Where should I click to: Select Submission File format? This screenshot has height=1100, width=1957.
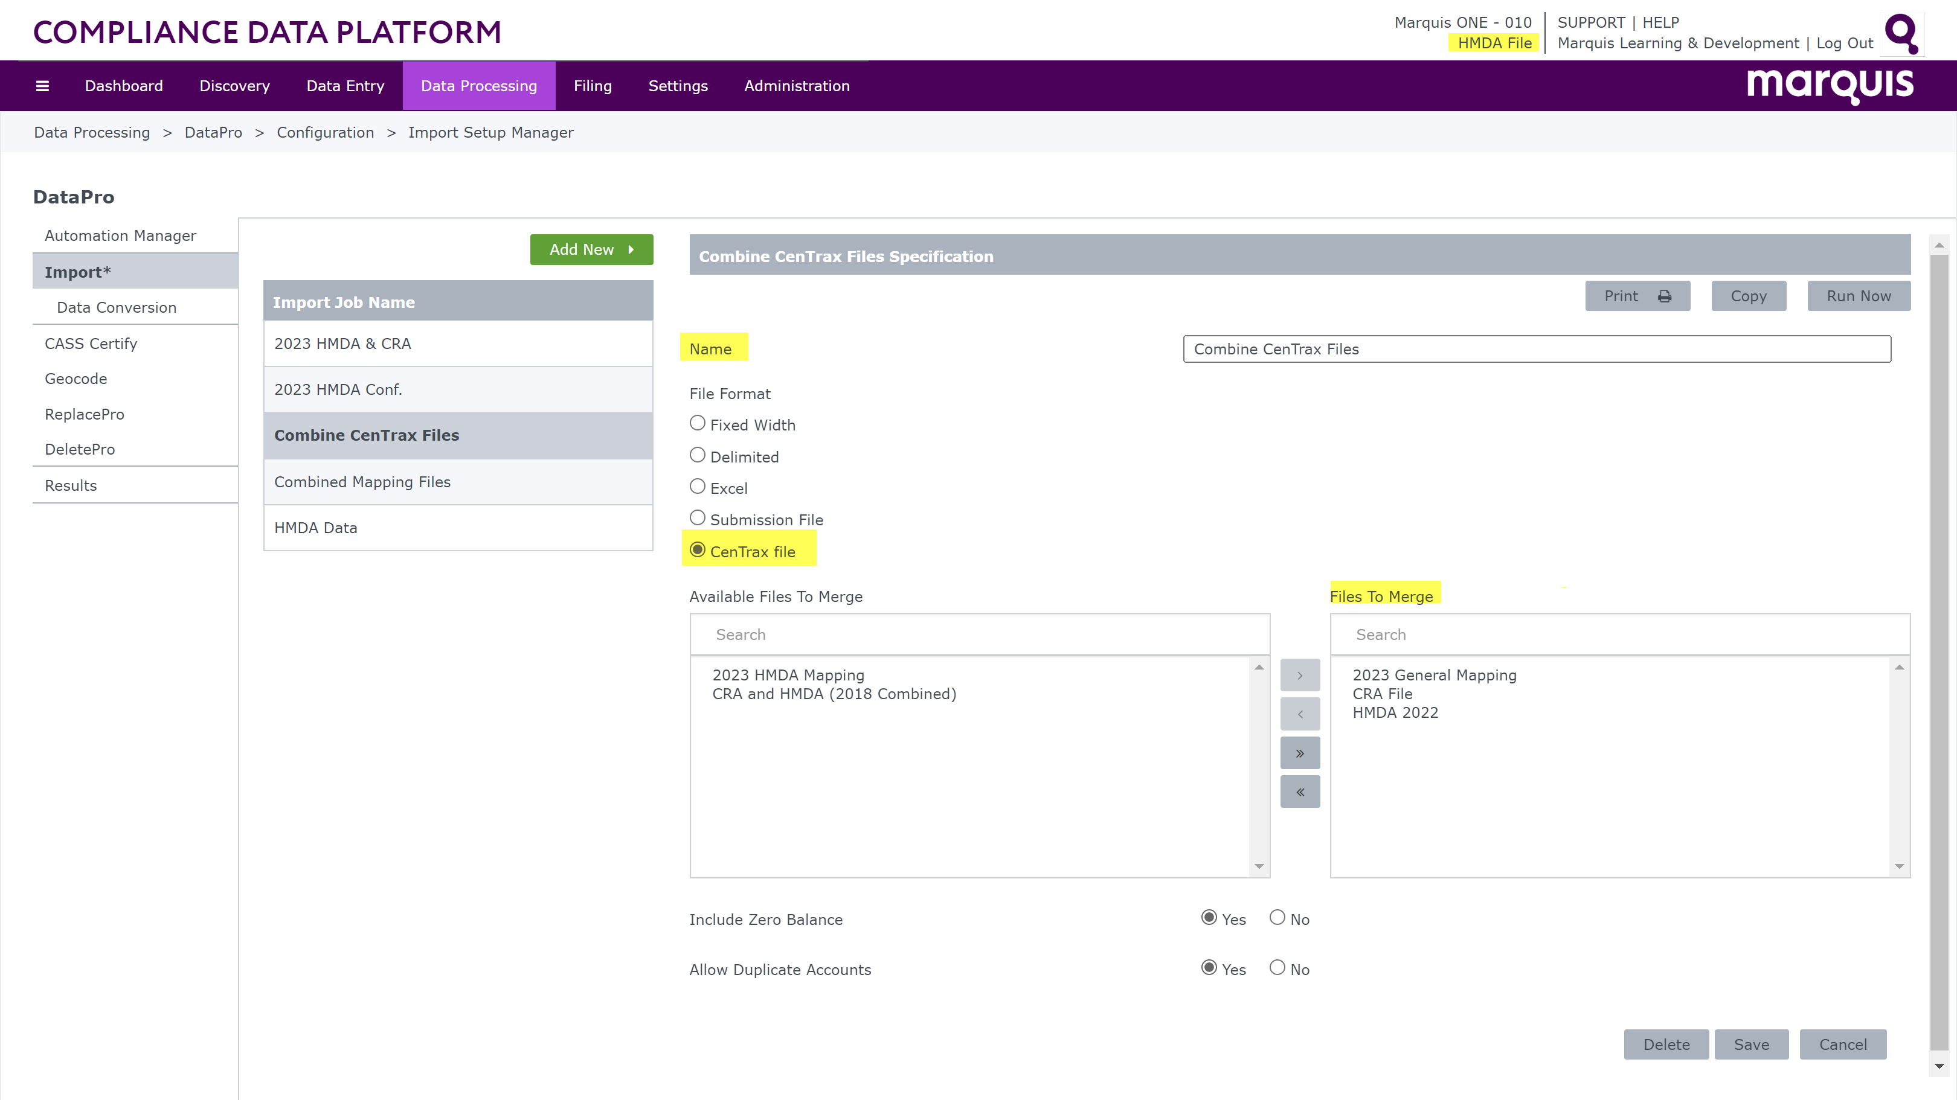(x=698, y=518)
